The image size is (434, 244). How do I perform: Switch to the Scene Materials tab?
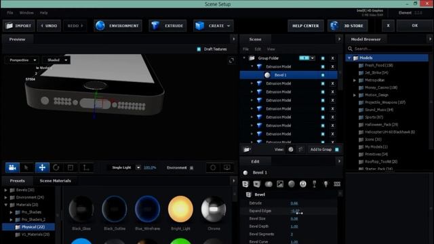click(x=56, y=181)
